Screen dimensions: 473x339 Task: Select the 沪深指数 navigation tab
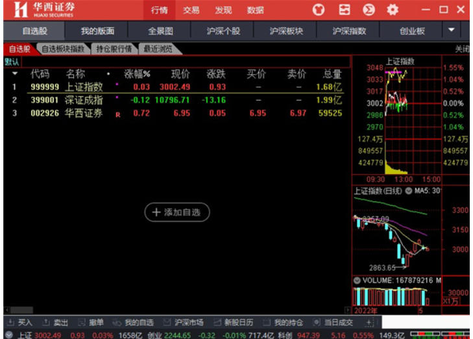tap(349, 31)
